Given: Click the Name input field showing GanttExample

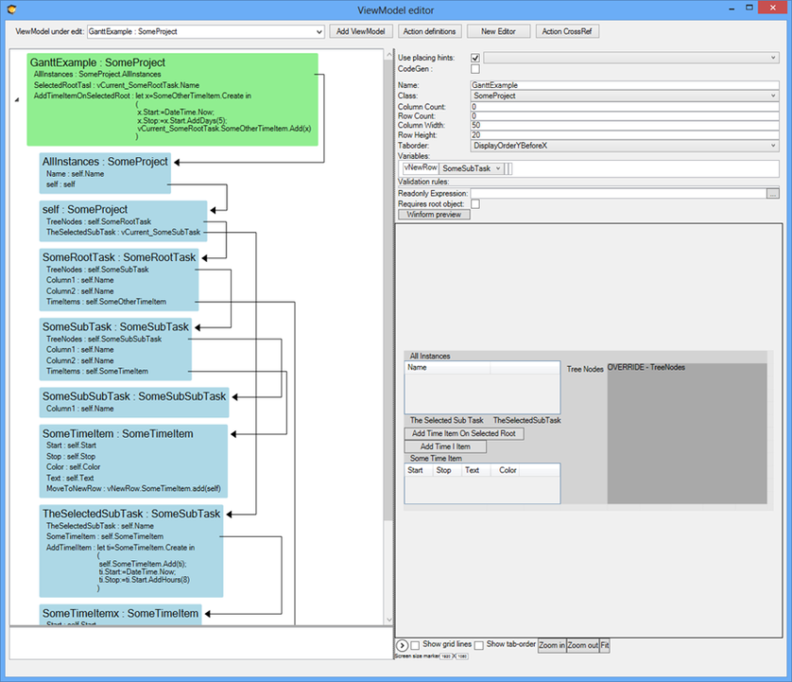Looking at the screenshot, I should pos(625,85).
